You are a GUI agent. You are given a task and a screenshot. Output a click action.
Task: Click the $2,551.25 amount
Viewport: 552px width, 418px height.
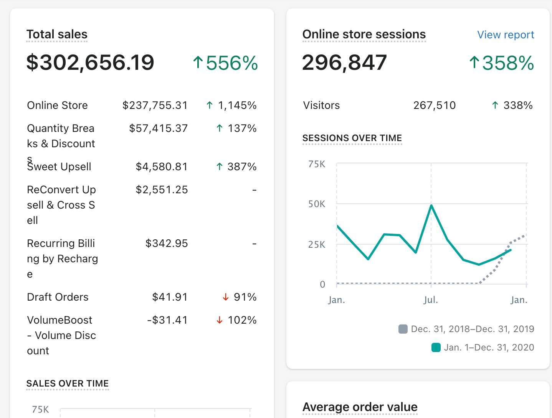pos(162,190)
